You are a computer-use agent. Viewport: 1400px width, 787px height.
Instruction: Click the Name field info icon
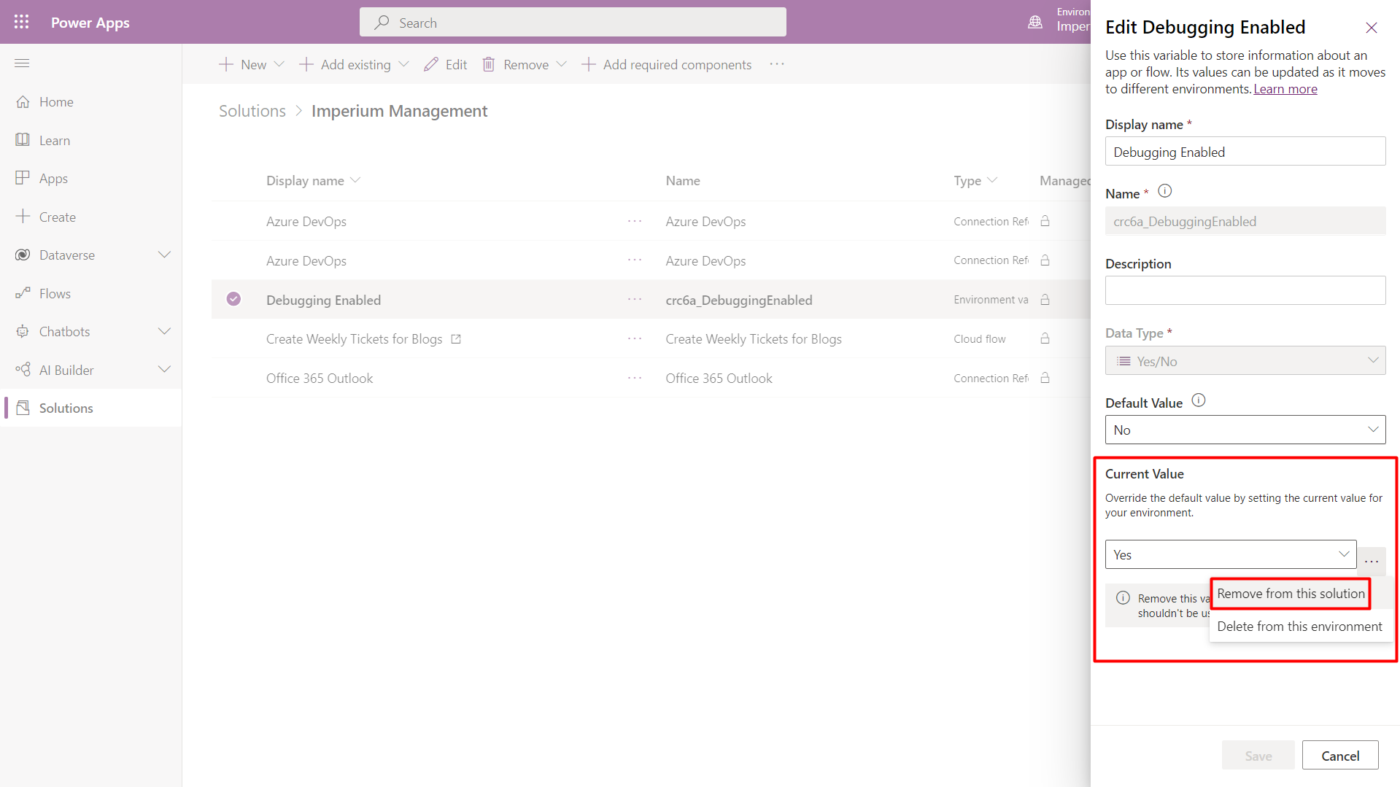point(1165,191)
